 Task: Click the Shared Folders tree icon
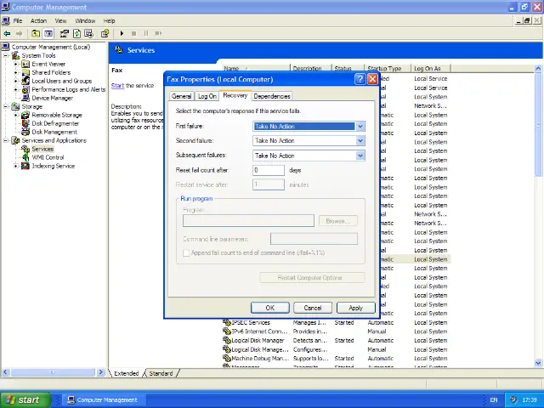click(x=25, y=72)
